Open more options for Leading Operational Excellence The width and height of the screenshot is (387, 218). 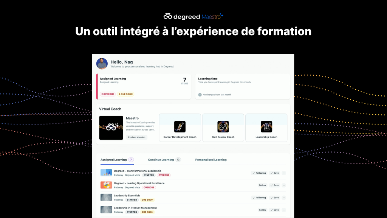(284, 185)
